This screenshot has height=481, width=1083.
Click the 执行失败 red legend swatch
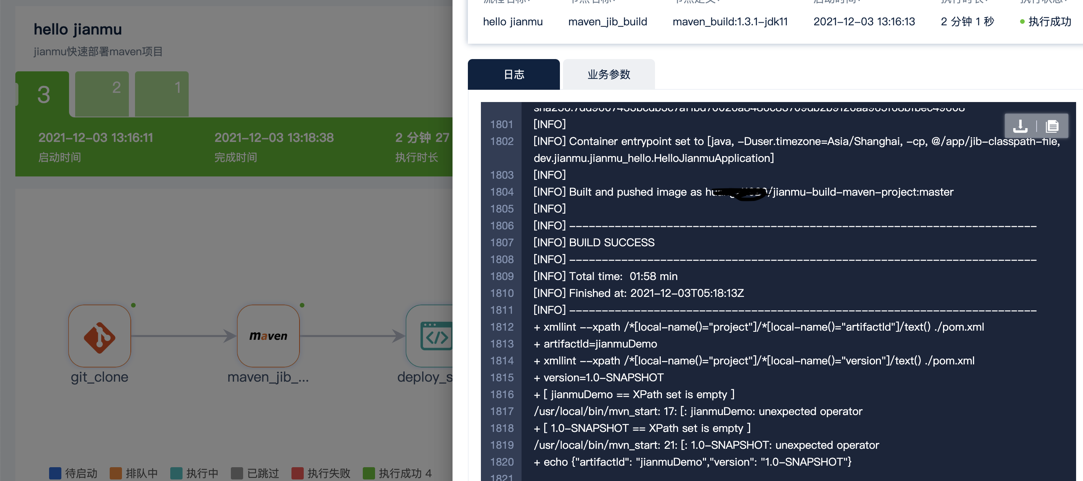[297, 473]
